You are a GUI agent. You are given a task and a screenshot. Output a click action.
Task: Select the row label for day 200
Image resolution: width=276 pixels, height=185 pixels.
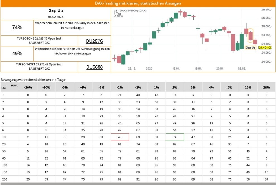coord(4,179)
